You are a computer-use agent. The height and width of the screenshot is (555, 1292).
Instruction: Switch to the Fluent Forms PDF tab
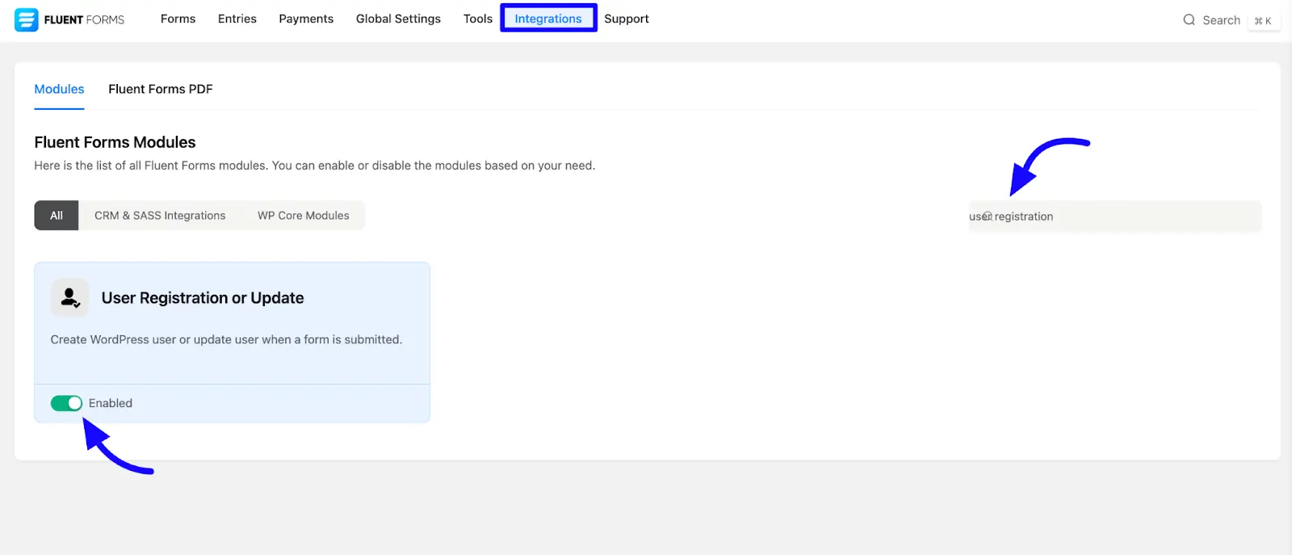point(161,89)
